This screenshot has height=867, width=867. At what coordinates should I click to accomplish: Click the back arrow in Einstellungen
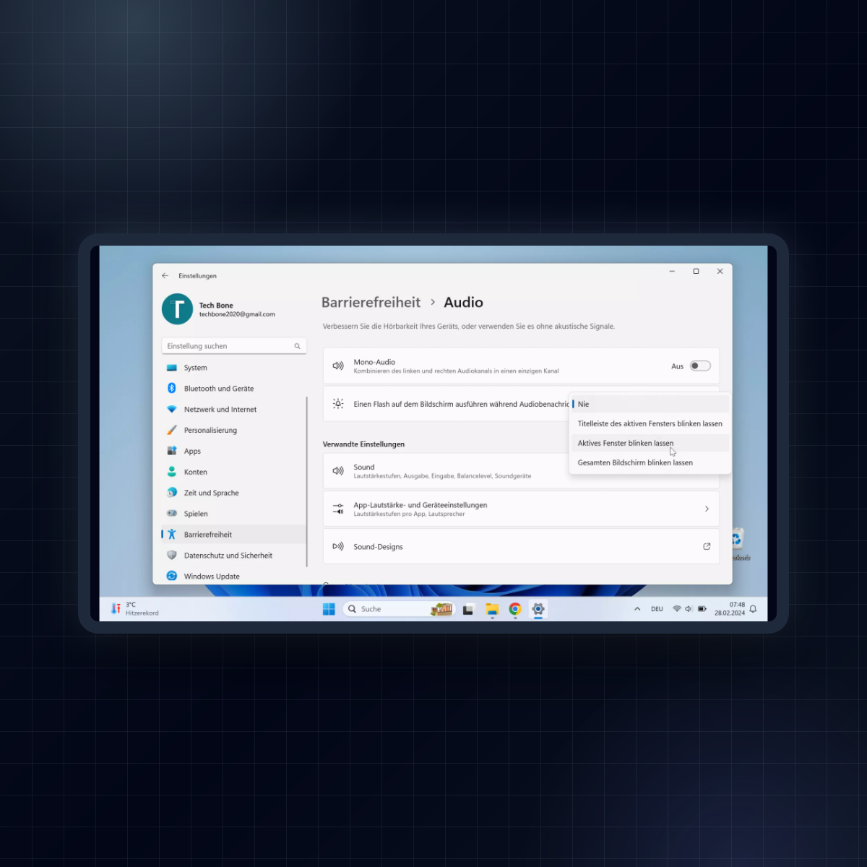tap(165, 276)
